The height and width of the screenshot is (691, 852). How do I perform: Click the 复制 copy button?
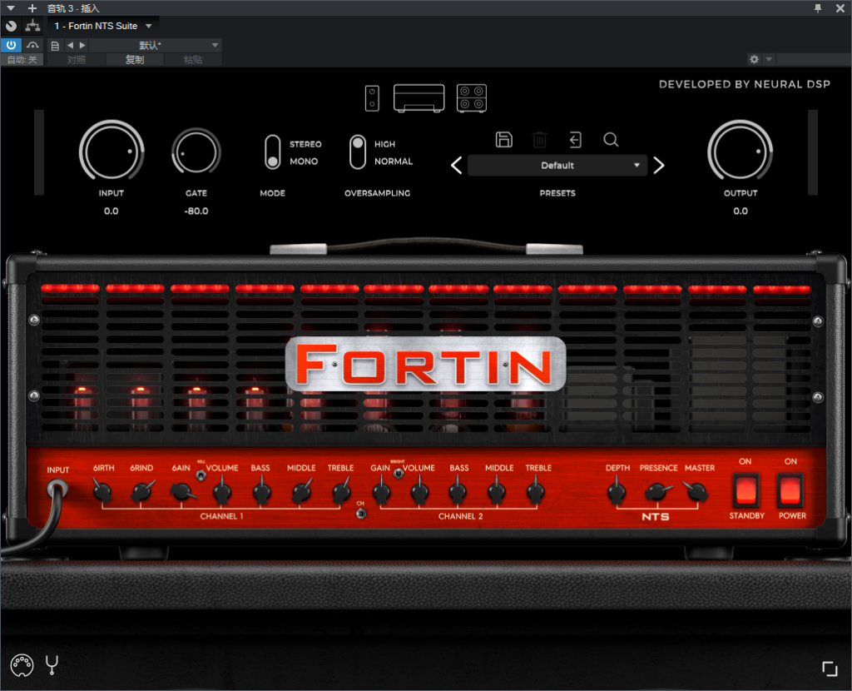pos(135,60)
